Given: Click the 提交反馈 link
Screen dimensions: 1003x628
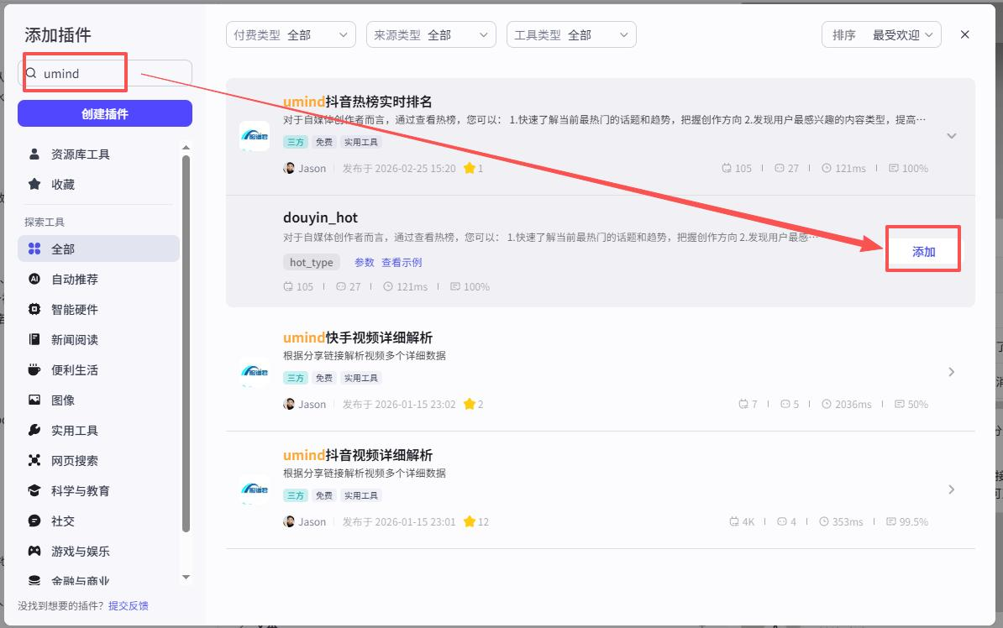Looking at the screenshot, I should click(128, 605).
